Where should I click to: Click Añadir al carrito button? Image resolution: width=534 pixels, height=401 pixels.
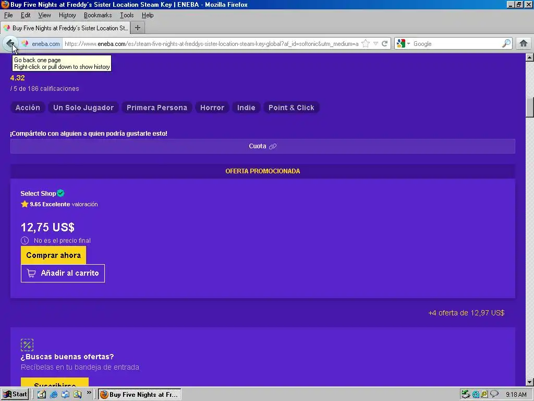click(x=63, y=273)
